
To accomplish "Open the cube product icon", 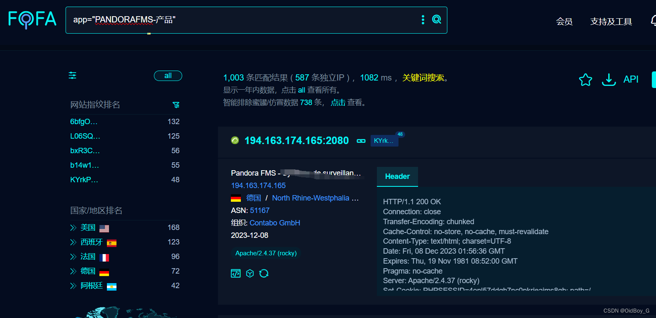I will pyautogui.click(x=250, y=273).
